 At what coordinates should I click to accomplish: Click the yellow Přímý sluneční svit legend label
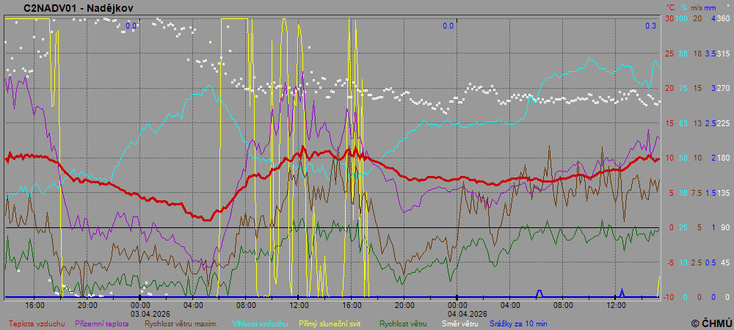(330, 323)
